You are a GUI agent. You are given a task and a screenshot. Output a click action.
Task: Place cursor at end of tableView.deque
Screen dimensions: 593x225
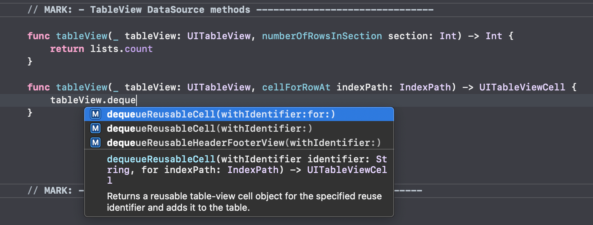point(136,100)
